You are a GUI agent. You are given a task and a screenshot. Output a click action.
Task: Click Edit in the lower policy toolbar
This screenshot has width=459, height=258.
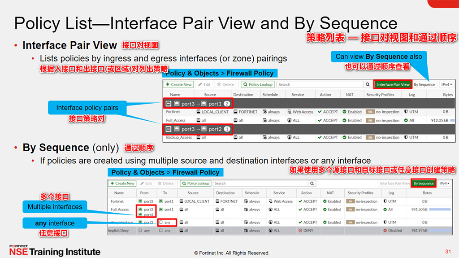pos(146,183)
